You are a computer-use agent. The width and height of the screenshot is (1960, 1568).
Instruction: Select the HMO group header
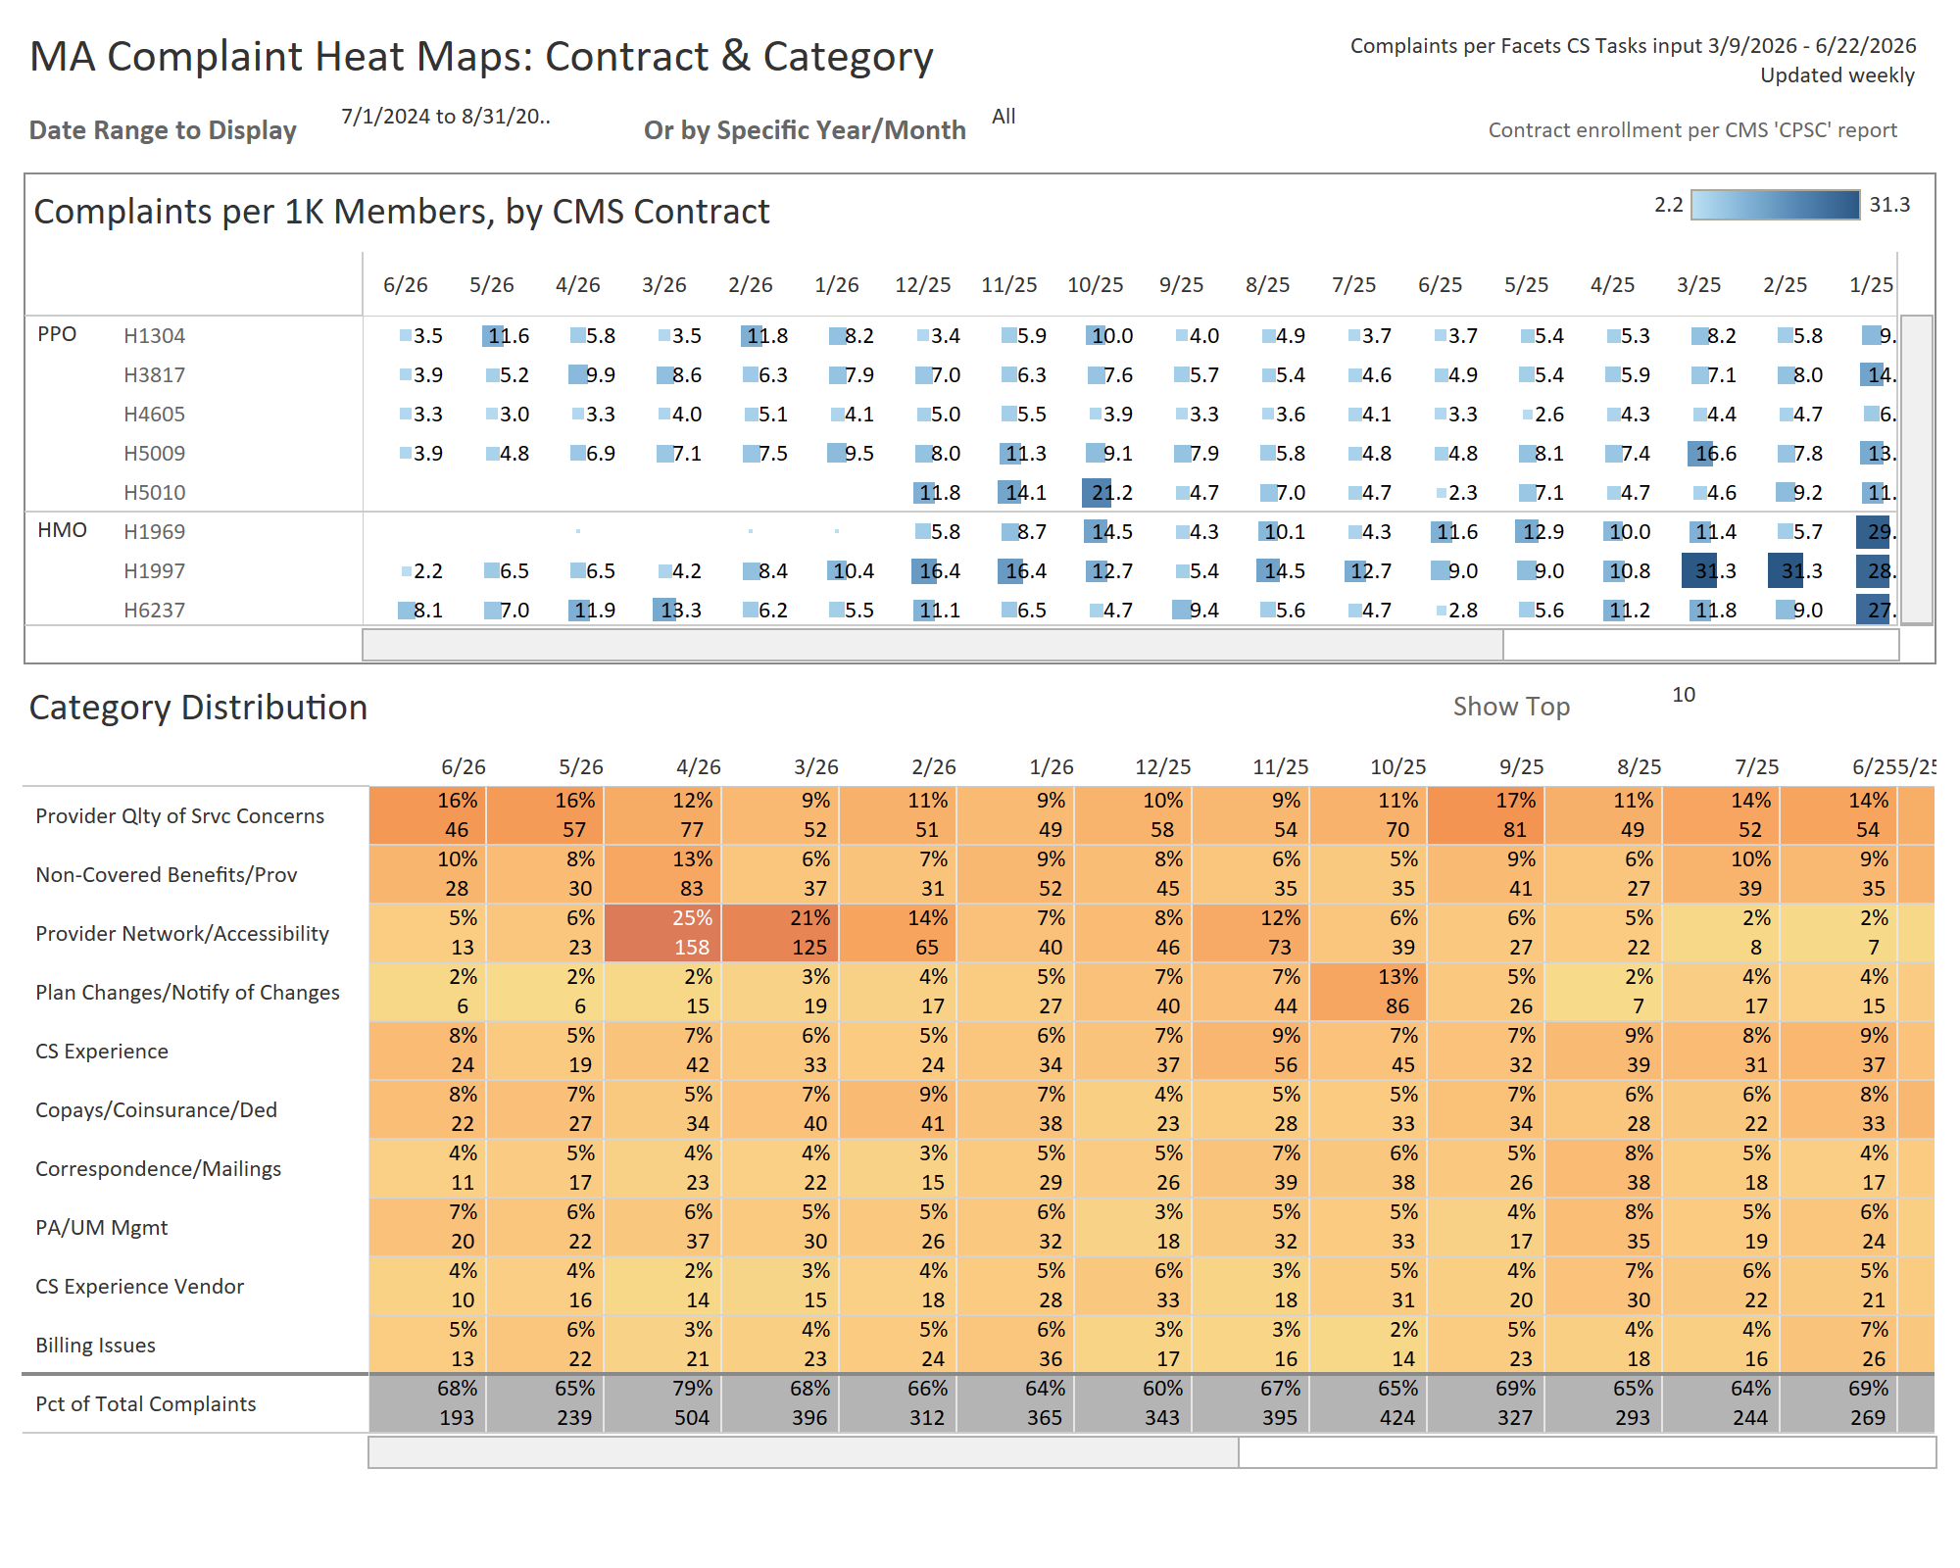pos(62,530)
